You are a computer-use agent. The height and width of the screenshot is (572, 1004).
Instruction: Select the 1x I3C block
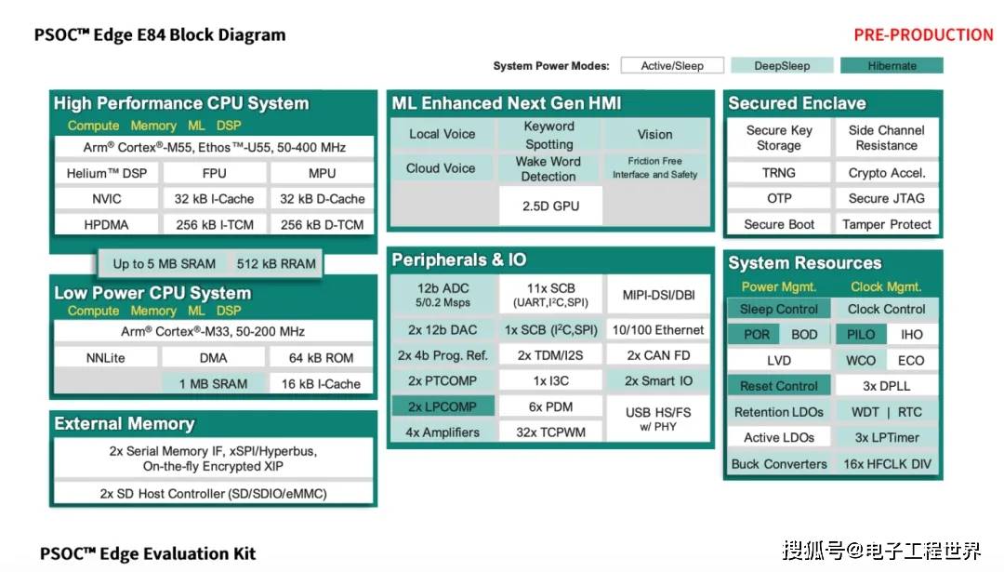pyautogui.click(x=550, y=380)
